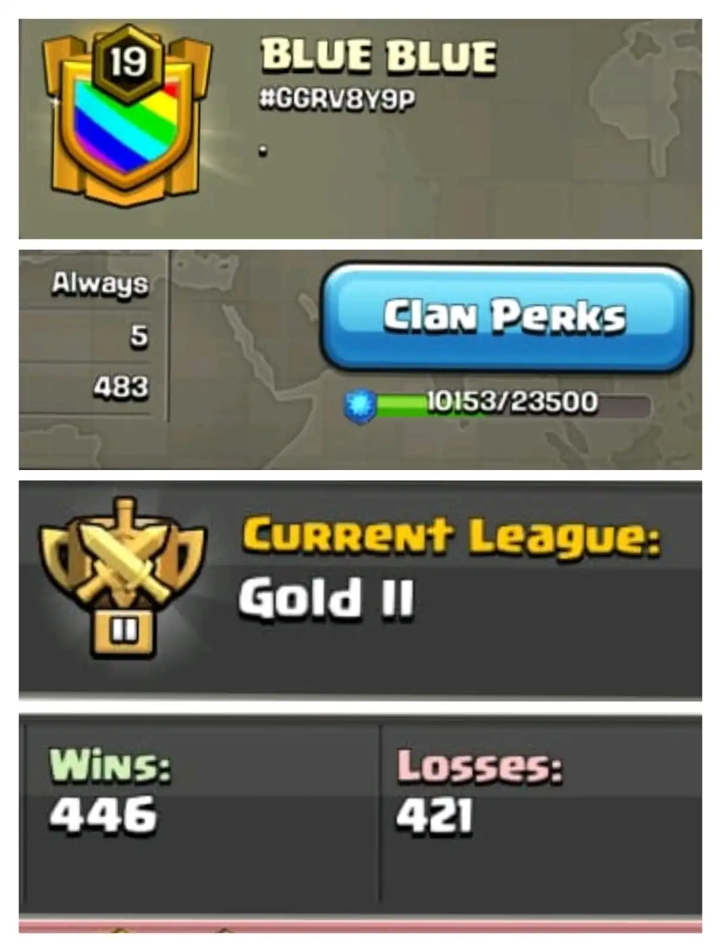721x952 pixels.
Task: Click the Gold II league text
Action: 326,598
